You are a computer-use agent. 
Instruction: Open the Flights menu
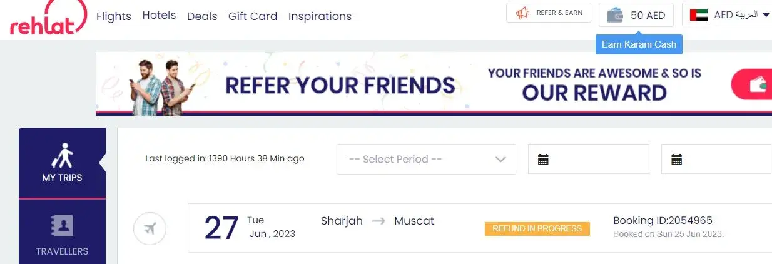(114, 16)
